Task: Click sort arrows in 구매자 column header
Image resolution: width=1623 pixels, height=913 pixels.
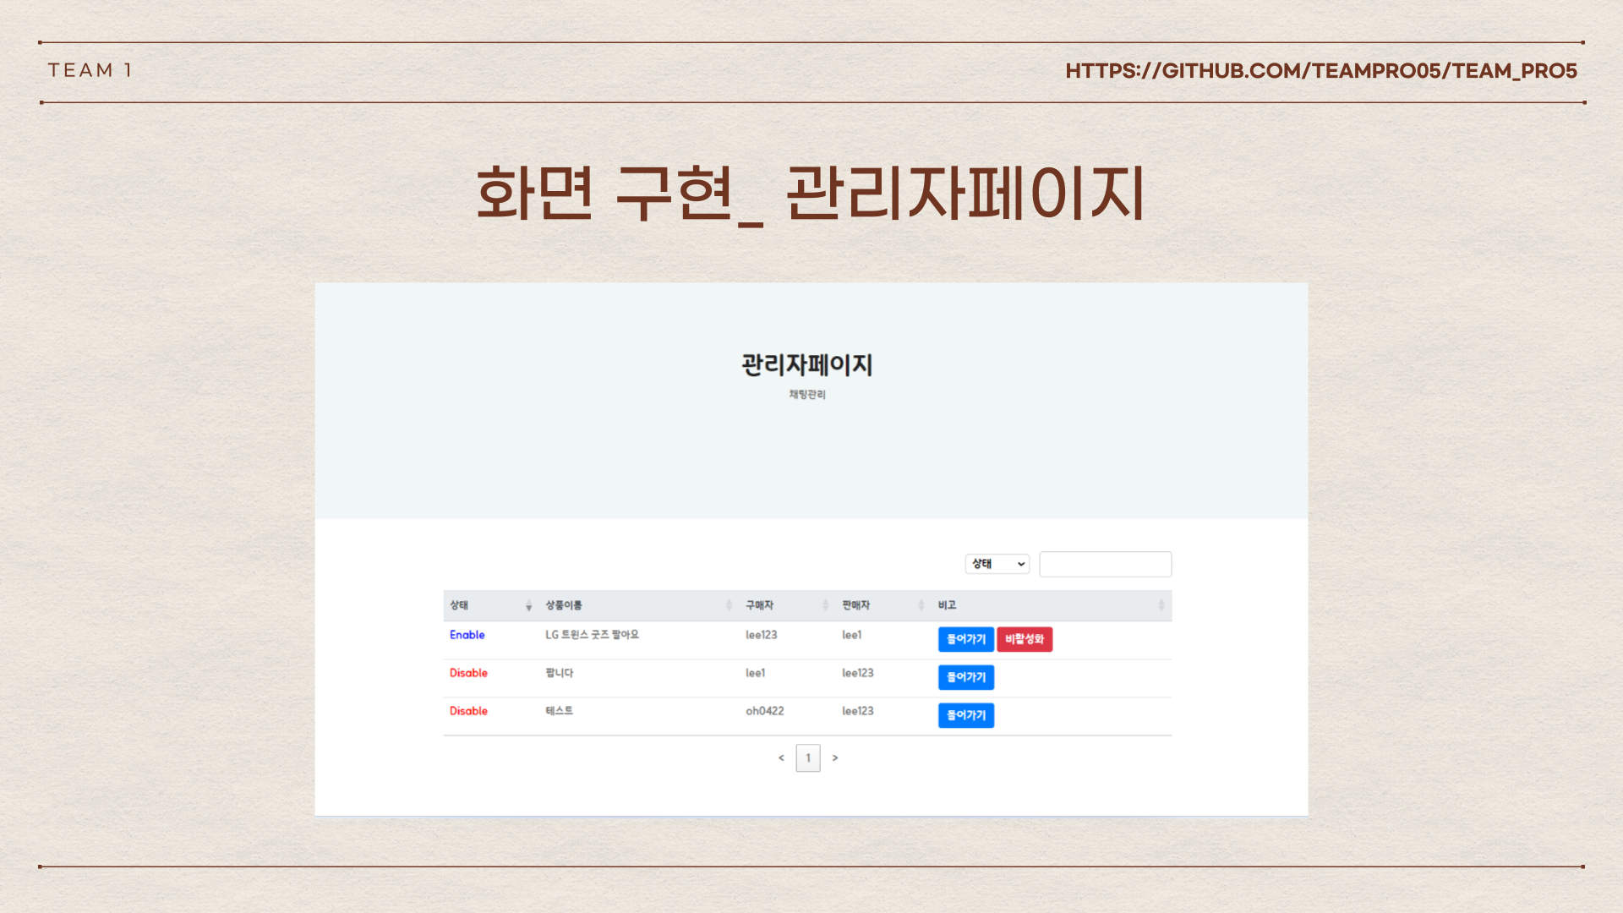Action: pyautogui.click(x=825, y=605)
